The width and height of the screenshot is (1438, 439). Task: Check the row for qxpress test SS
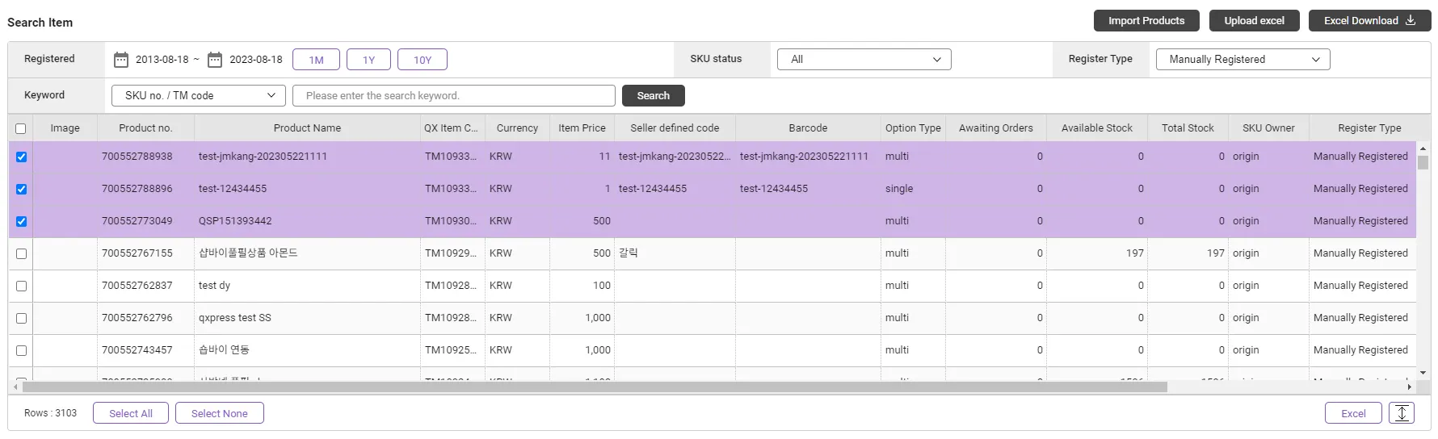[21, 318]
